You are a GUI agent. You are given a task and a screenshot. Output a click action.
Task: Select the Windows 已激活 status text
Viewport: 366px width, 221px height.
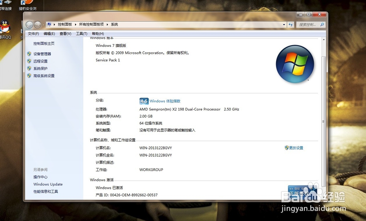[109, 188]
